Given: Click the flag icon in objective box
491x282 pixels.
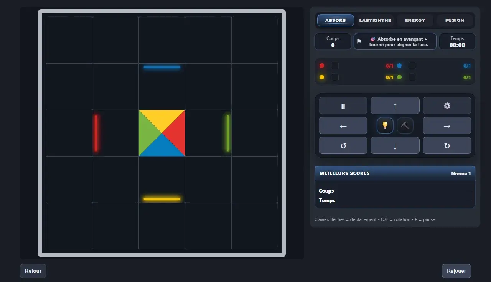Looking at the screenshot, I should [x=359, y=41].
